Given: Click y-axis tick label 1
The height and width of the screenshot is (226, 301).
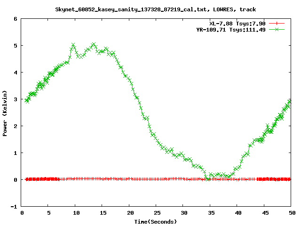Looking at the screenshot, I should (x=16, y=153).
